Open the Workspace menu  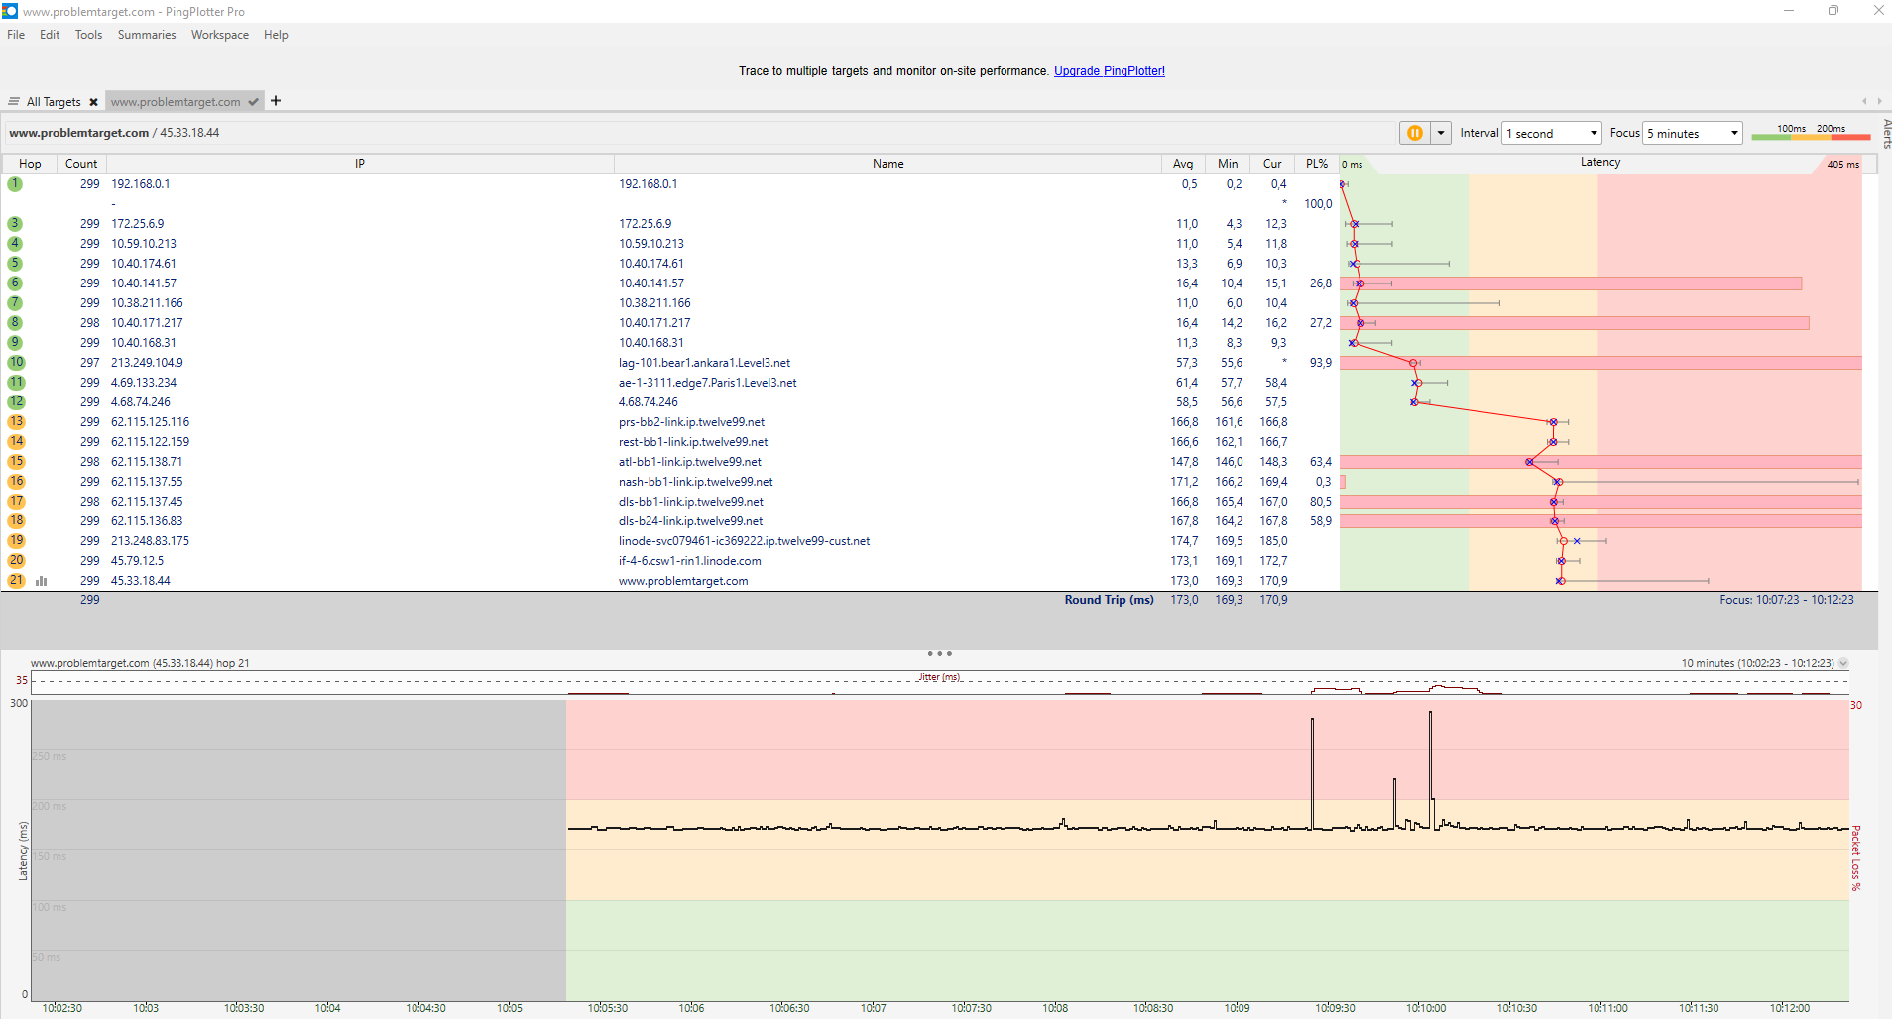pyautogui.click(x=220, y=35)
